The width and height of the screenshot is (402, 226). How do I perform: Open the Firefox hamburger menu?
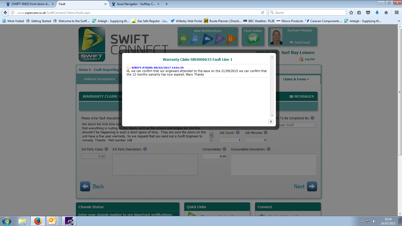397,13
